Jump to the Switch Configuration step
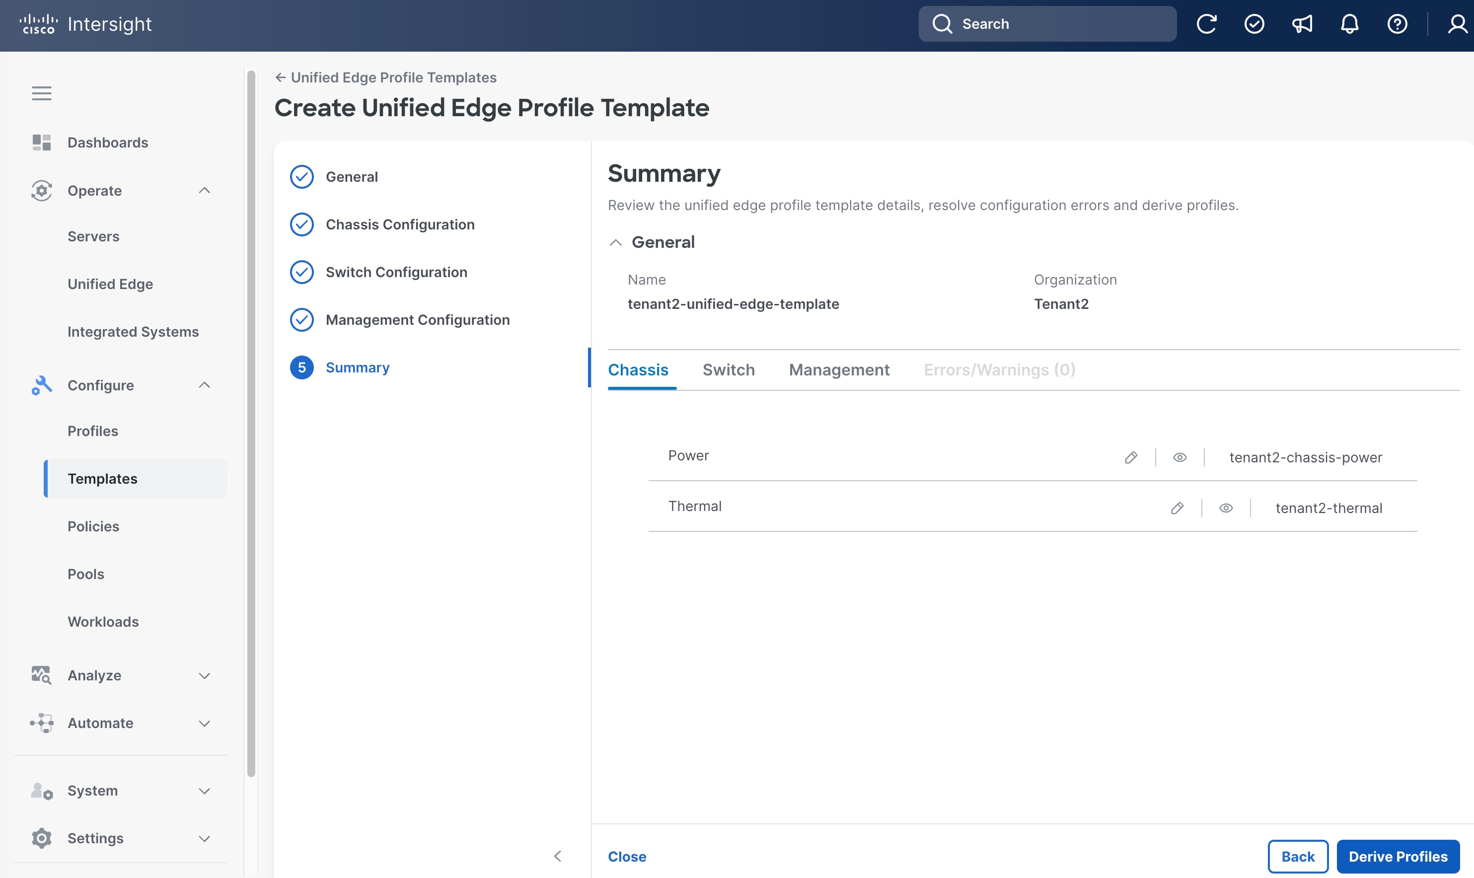 tap(396, 272)
